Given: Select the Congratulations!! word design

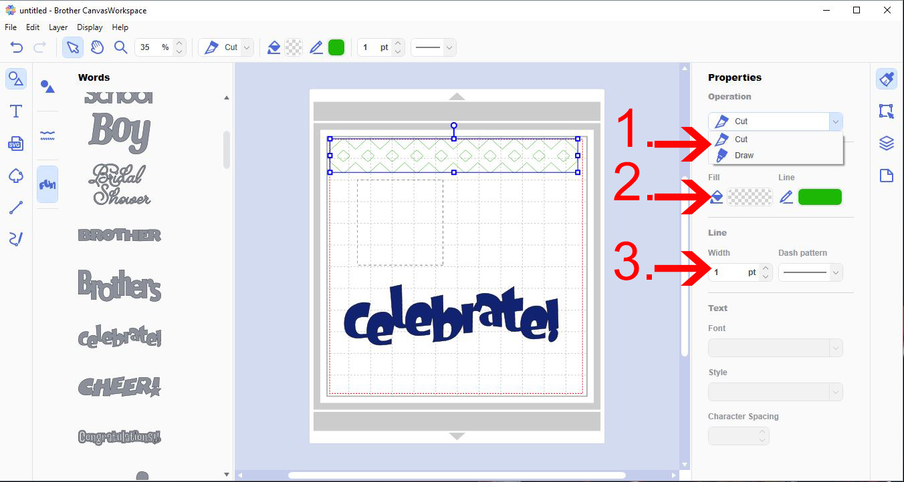Looking at the screenshot, I should [120, 437].
